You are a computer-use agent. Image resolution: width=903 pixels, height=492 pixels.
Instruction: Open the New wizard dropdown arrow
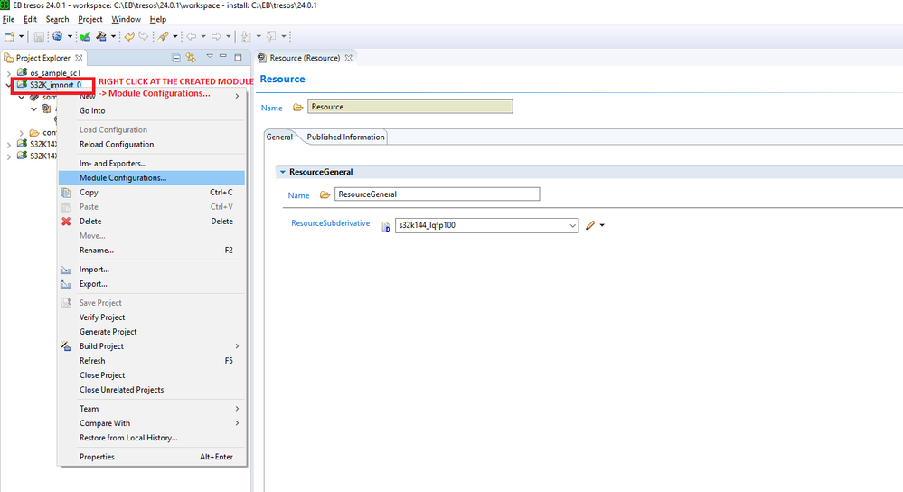[22, 36]
